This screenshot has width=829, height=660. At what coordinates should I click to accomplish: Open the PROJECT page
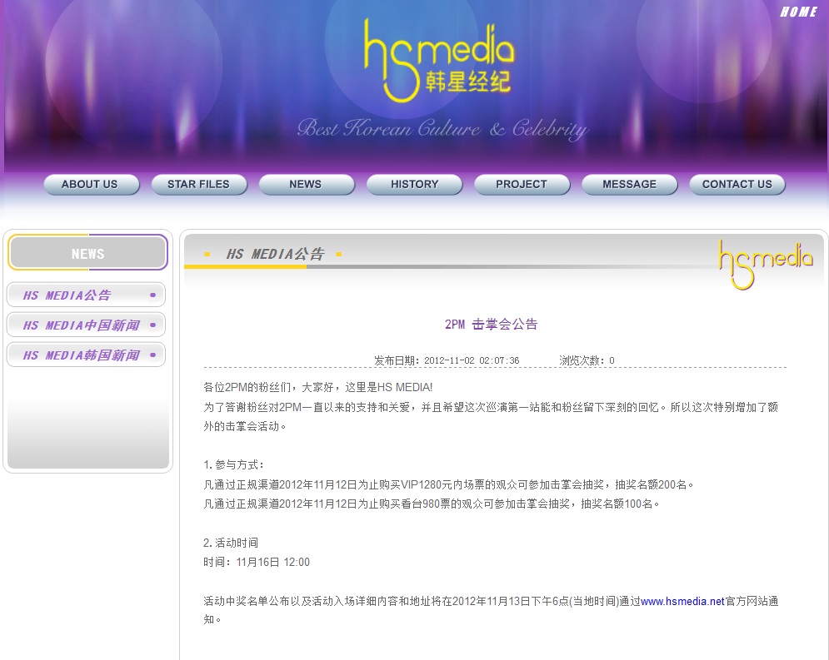pos(522,184)
